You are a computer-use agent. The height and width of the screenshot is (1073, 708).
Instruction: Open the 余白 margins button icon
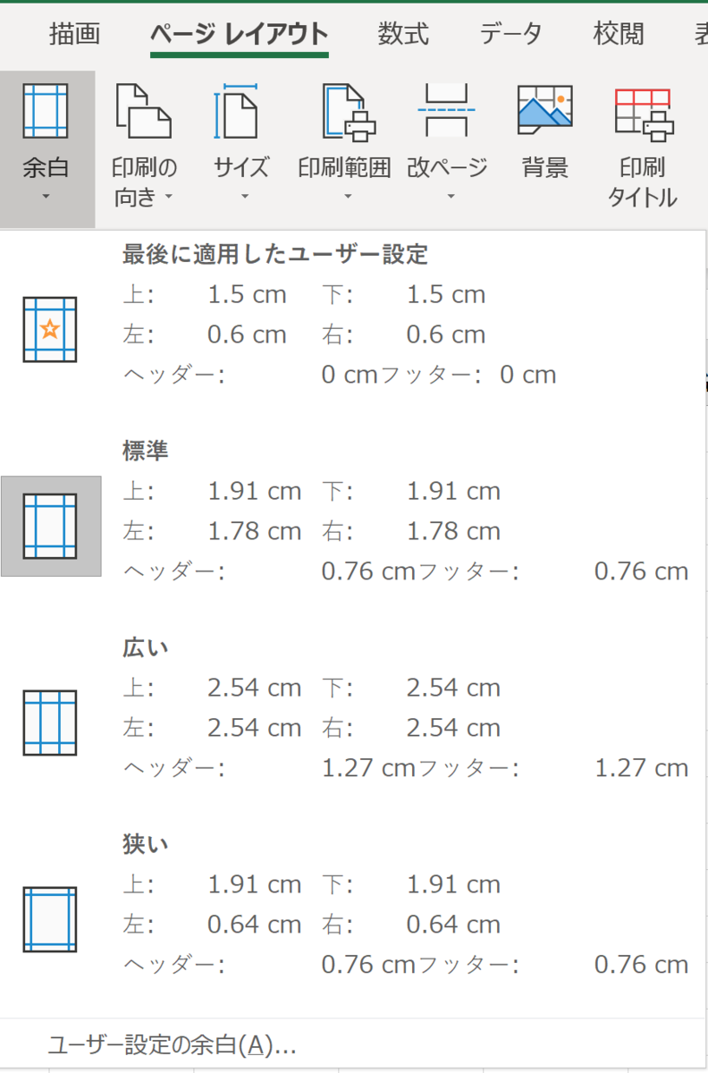(x=46, y=111)
